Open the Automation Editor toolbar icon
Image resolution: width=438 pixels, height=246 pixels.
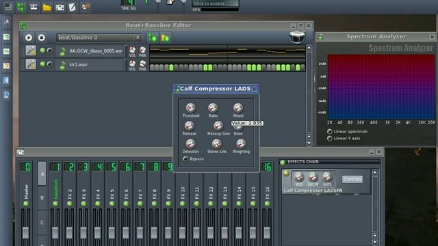click(x=47, y=7)
